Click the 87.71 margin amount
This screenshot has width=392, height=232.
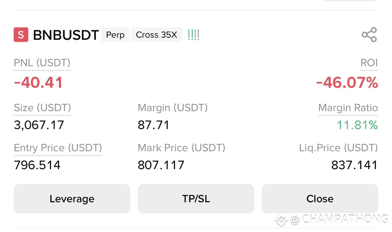click(x=154, y=125)
